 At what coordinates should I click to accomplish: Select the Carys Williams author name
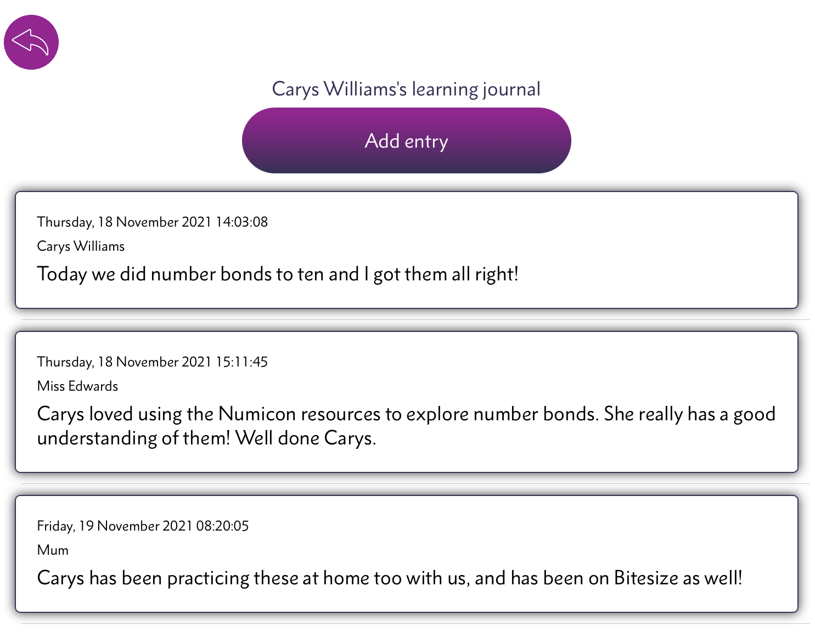(x=81, y=246)
